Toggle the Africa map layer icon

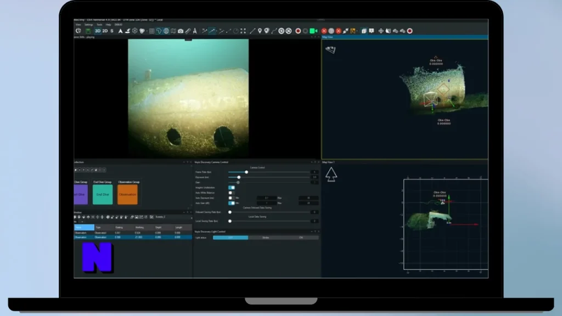[159, 31]
